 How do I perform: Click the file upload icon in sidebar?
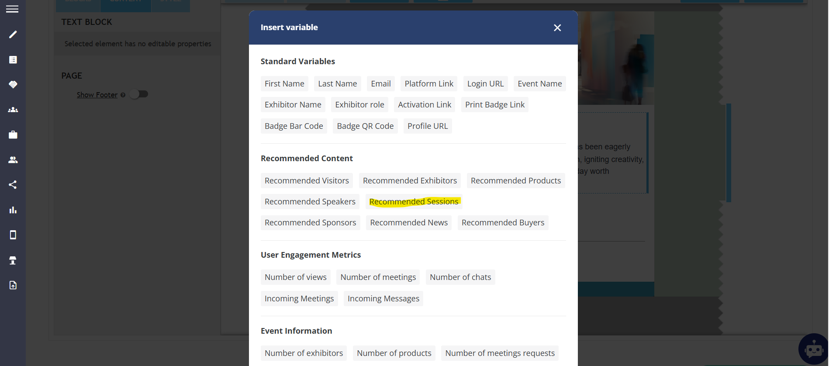coord(13,285)
